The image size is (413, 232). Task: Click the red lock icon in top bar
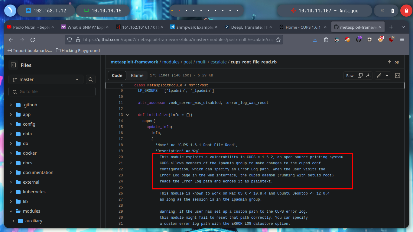click(406, 11)
